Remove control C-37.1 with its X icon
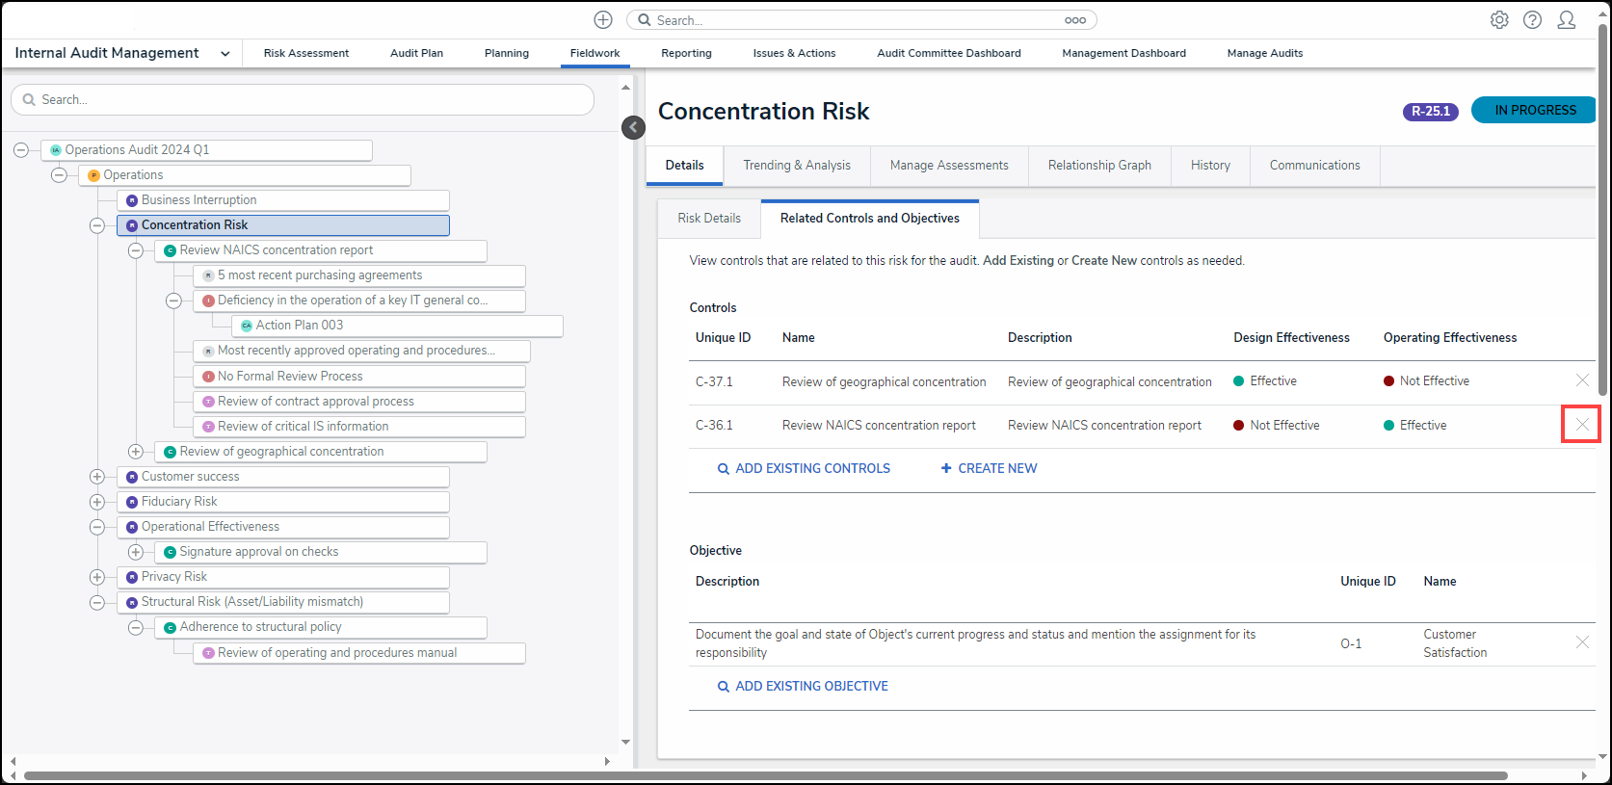 [1581, 380]
